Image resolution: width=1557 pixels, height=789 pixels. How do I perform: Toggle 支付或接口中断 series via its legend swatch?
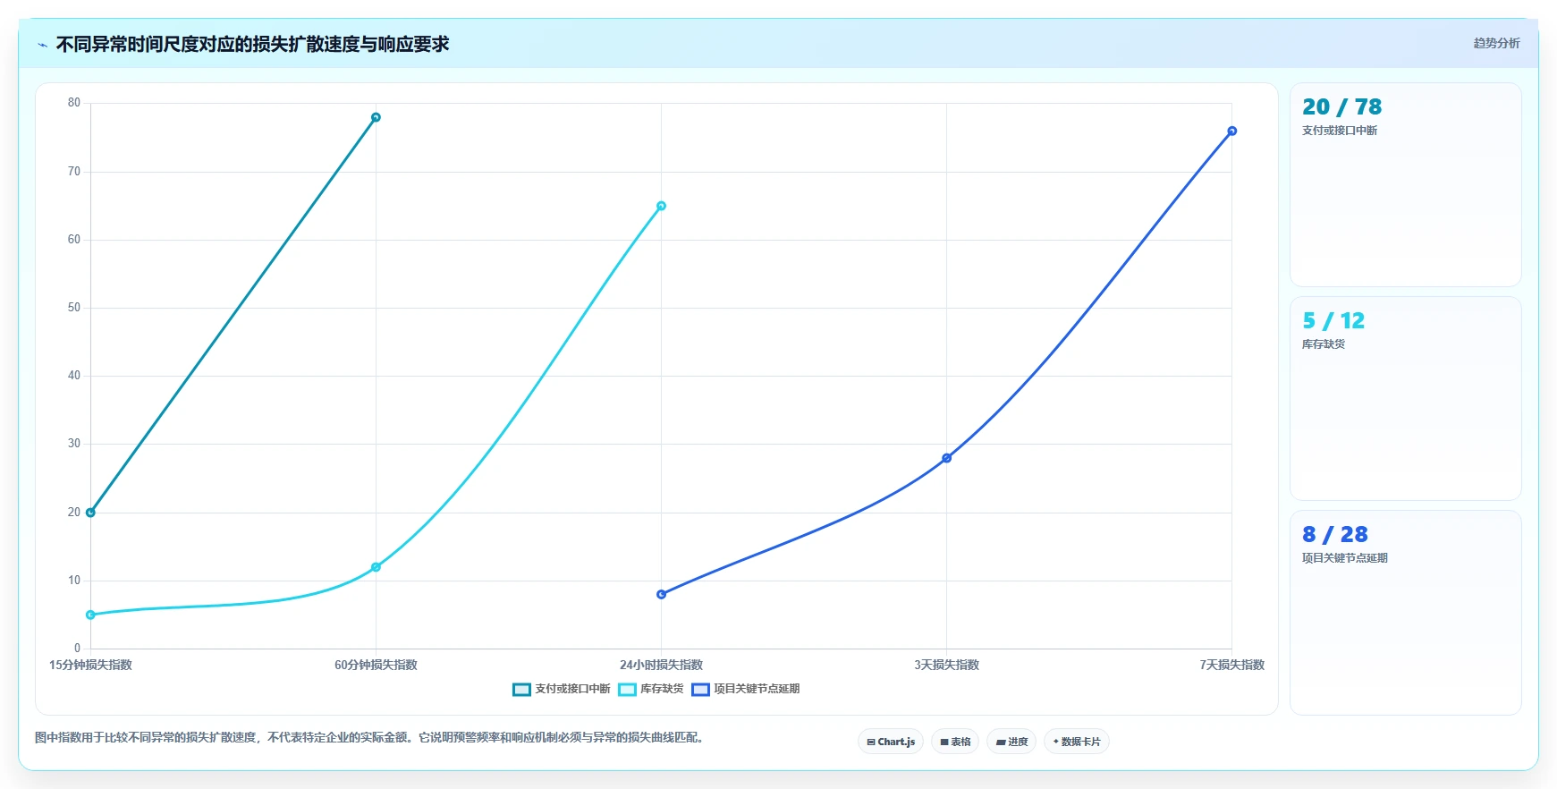[521, 689]
